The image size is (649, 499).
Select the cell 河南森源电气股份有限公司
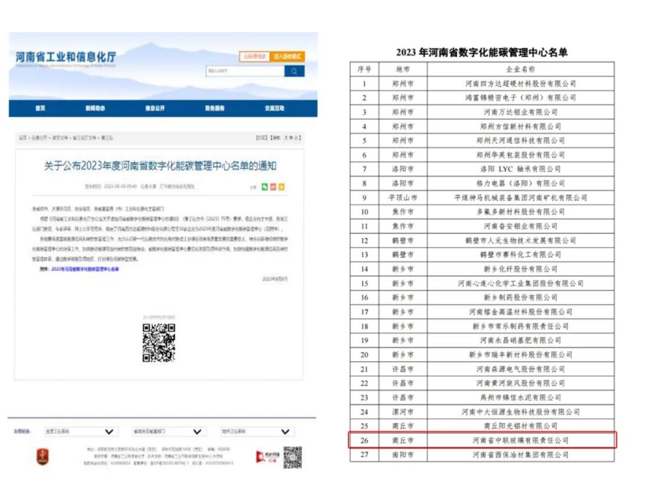pyautogui.click(x=521, y=369)
